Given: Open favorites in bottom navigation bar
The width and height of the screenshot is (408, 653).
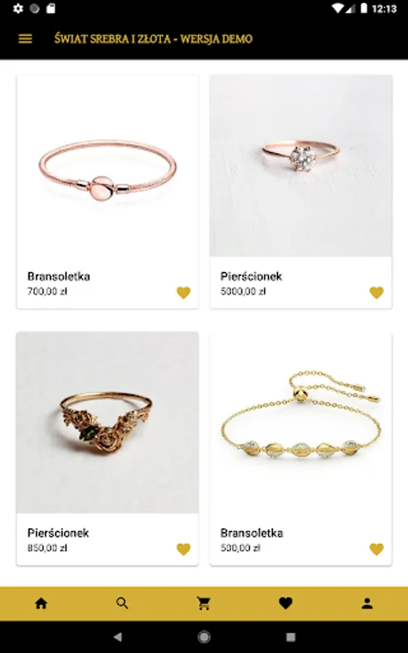Looking at the screenshot, I should click(x=286, y=603).
